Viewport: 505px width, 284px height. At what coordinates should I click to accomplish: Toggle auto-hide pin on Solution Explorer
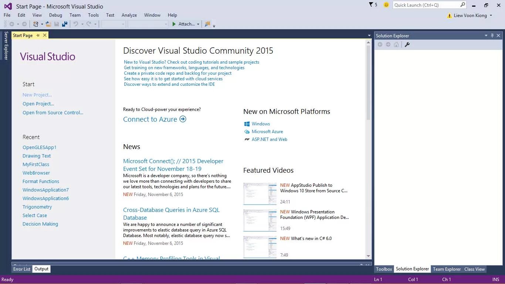pyautogui.click(x=492, y=35)
